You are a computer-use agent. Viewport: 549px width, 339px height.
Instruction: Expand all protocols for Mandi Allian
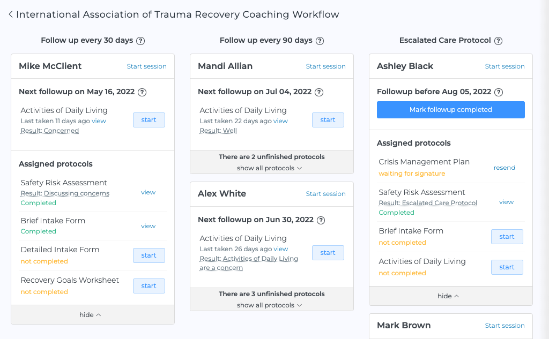pos(269,168)
